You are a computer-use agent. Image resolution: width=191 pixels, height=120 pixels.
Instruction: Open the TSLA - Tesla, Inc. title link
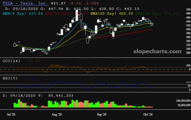click(x=25, y=3)
